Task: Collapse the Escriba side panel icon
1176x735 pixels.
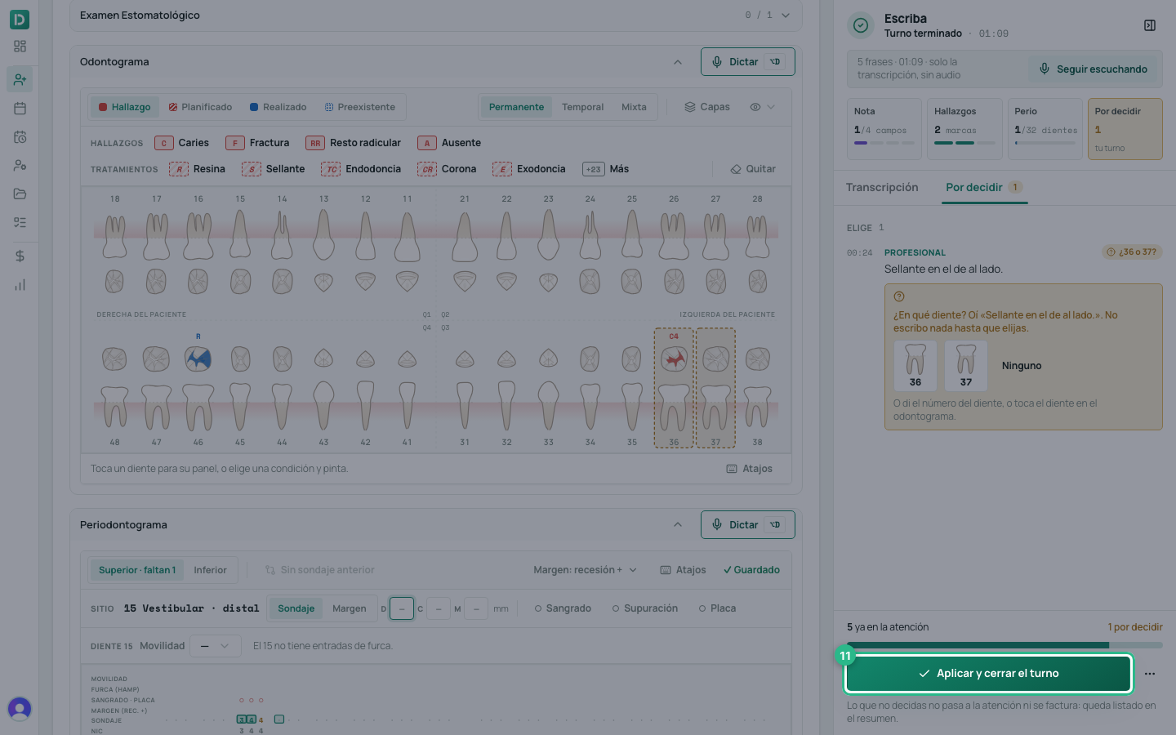Action: (x=1150, y=25)
